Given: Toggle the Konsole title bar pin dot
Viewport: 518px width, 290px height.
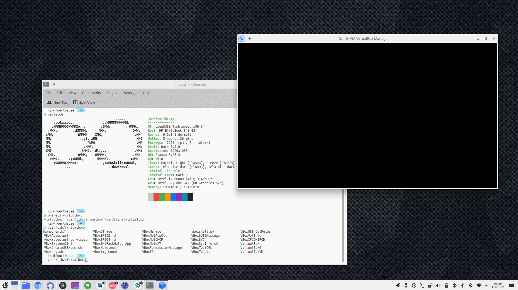Looking at the screenshot, I should coord(54,84).
